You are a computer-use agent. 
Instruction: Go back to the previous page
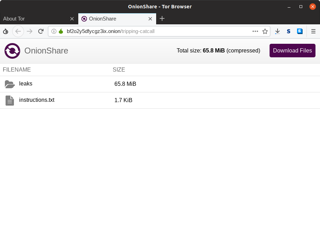[18, 31]
